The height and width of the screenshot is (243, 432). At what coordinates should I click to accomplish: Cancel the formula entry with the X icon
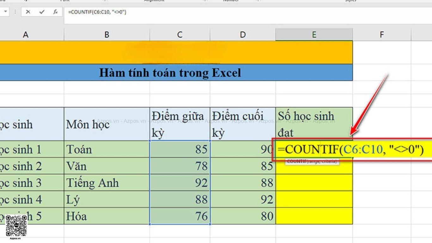28,12
